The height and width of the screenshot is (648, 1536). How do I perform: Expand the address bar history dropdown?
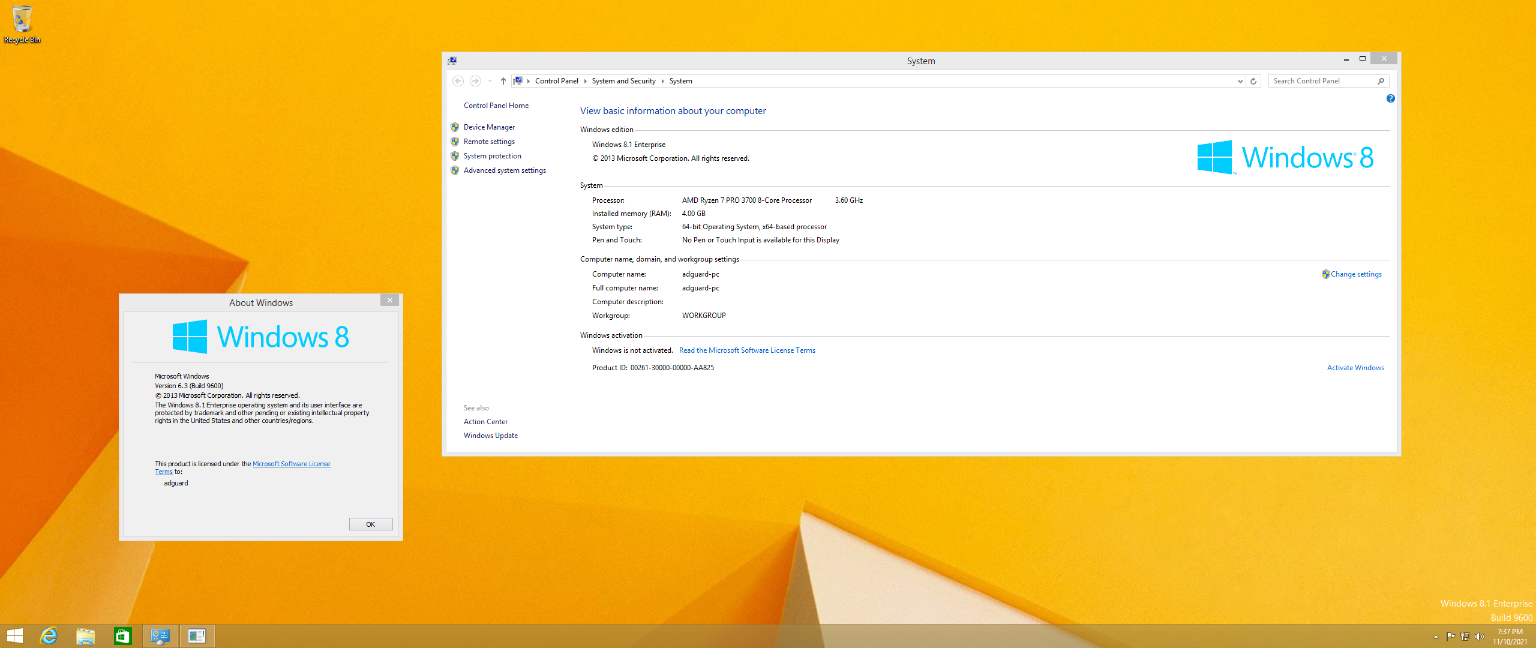coord(1240,81)
